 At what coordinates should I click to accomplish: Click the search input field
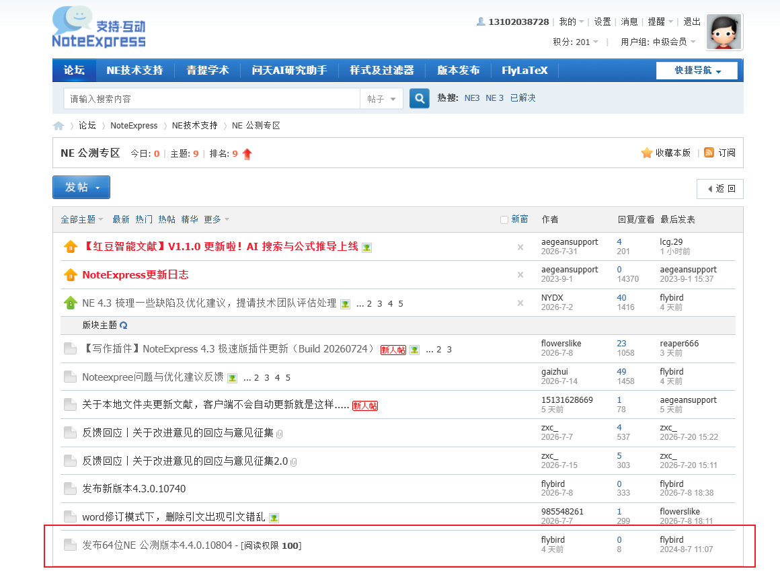(211, 99)
